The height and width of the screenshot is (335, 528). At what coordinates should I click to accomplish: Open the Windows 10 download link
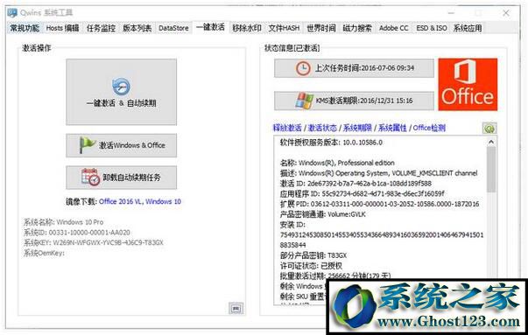pos(164,201)
